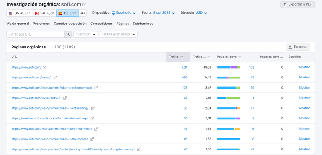Click keyword count 47
This screenshot has height=155, width=322.
(252, 149)
